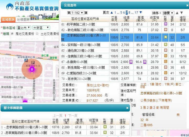The height and width of the screenshot is (137, 189).
Task: Open the 臺北市 city dropdown
Action: click(x=24, y=28)
